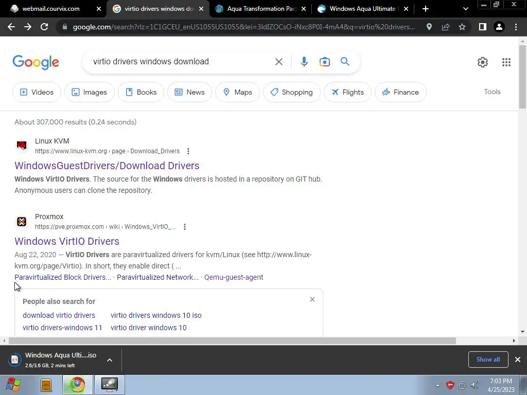This screenshot has width=527, height=395.
Task: Filter results by Videos
Action: pos(37,92)
